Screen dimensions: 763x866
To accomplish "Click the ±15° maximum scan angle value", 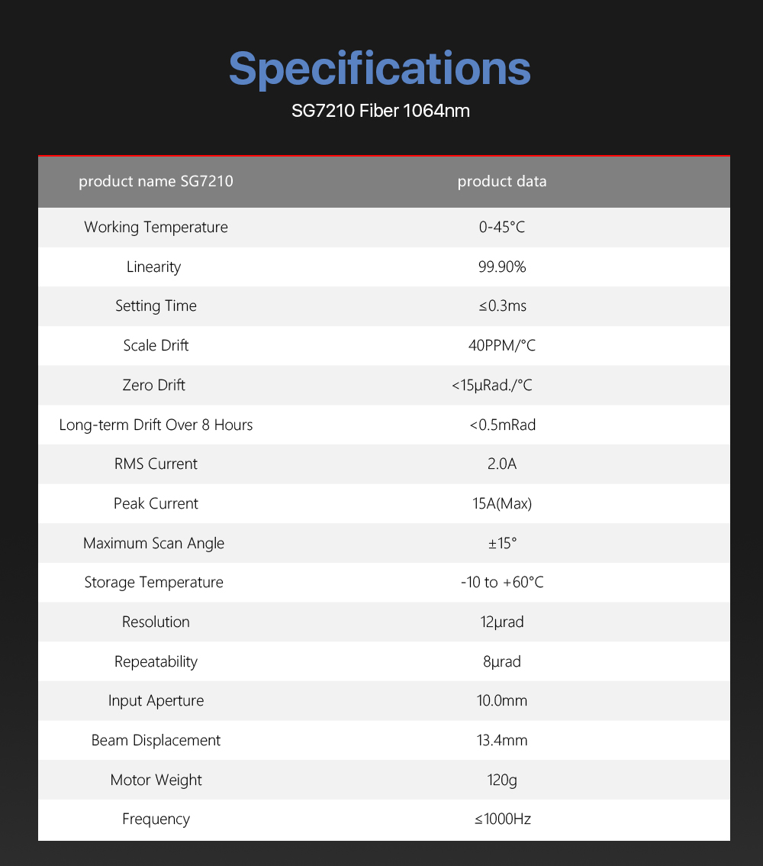I will tap(502, 544).
